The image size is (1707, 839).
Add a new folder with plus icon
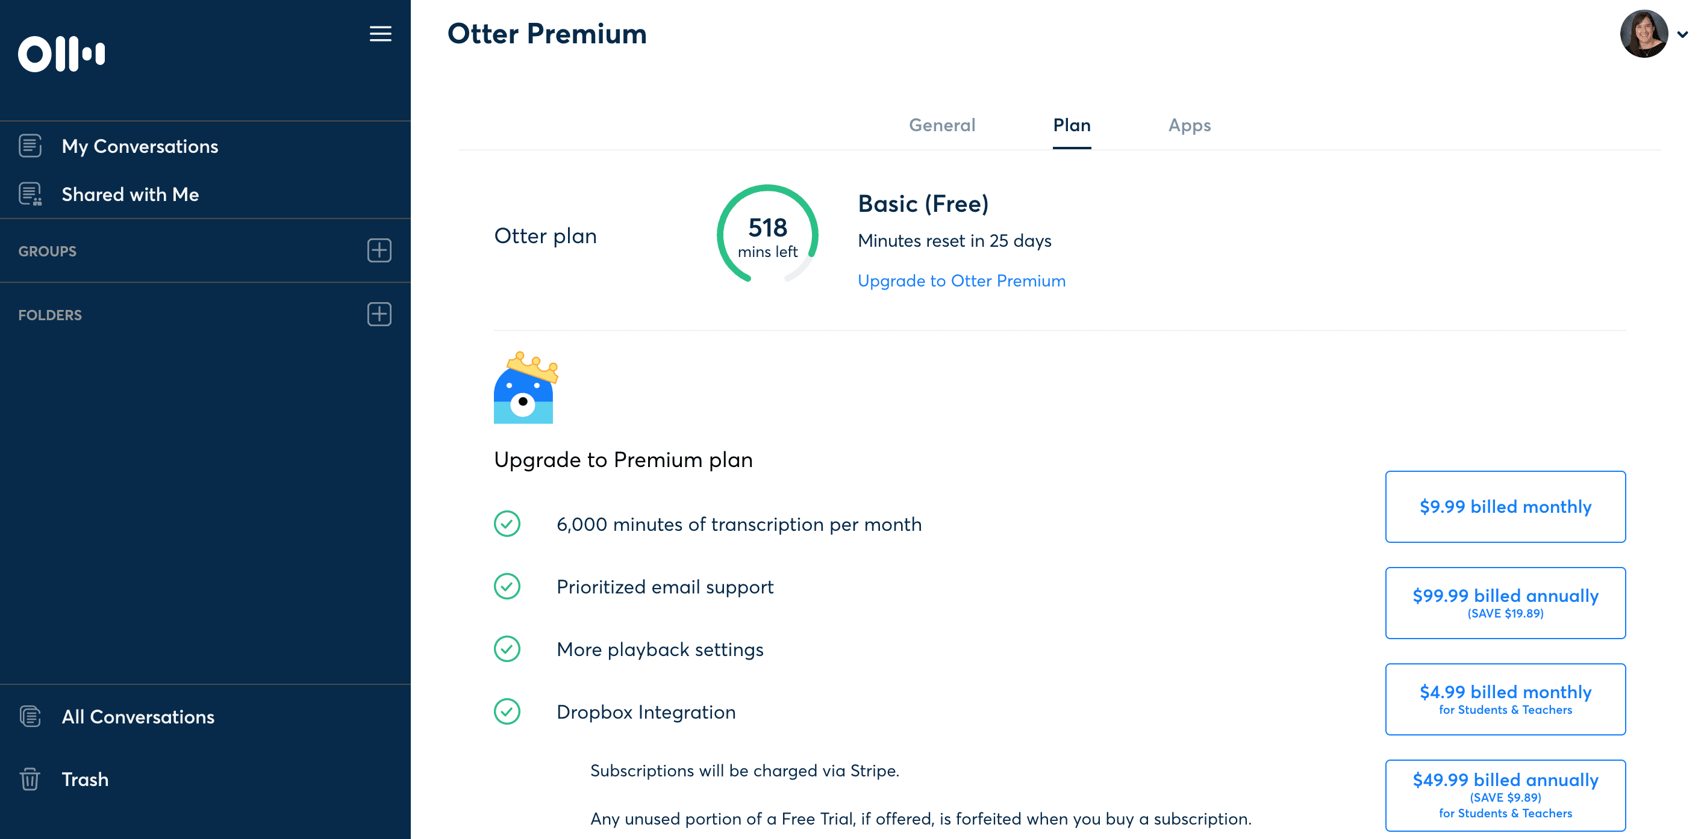tap(379, 314)
